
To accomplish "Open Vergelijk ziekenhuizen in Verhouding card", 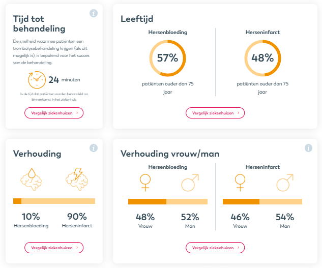I will coord(54,248).
